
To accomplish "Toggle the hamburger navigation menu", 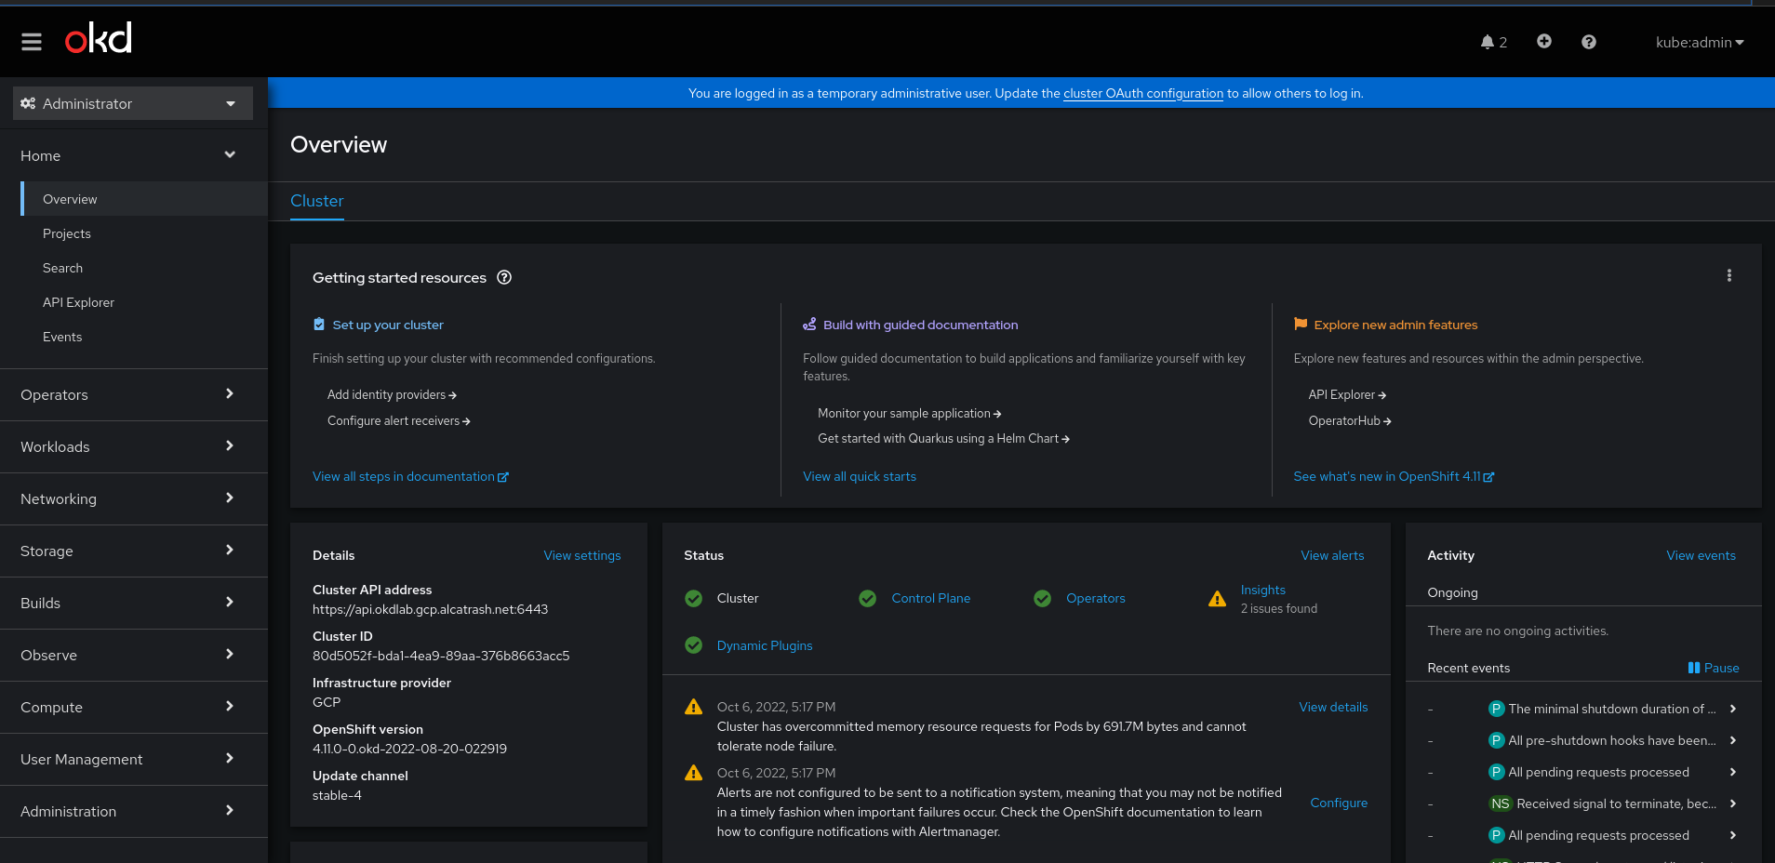I will click(x=31, y=41).
